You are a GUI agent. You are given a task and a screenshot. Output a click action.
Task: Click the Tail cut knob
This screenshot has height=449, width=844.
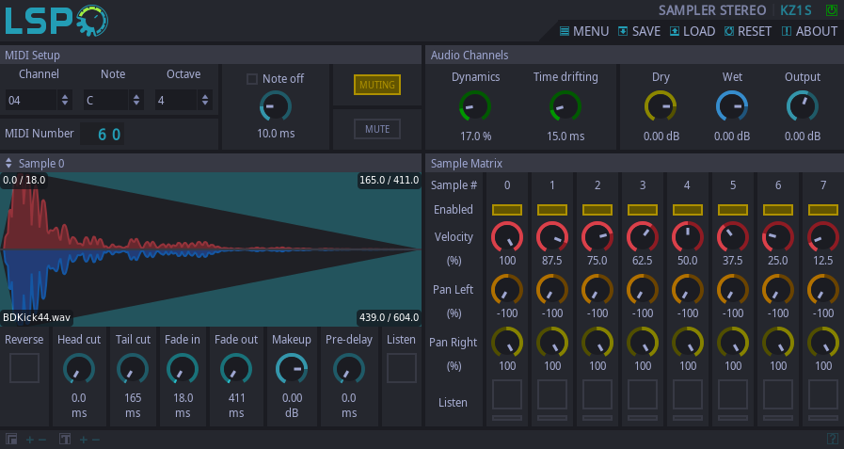click(x=133, y=369)
